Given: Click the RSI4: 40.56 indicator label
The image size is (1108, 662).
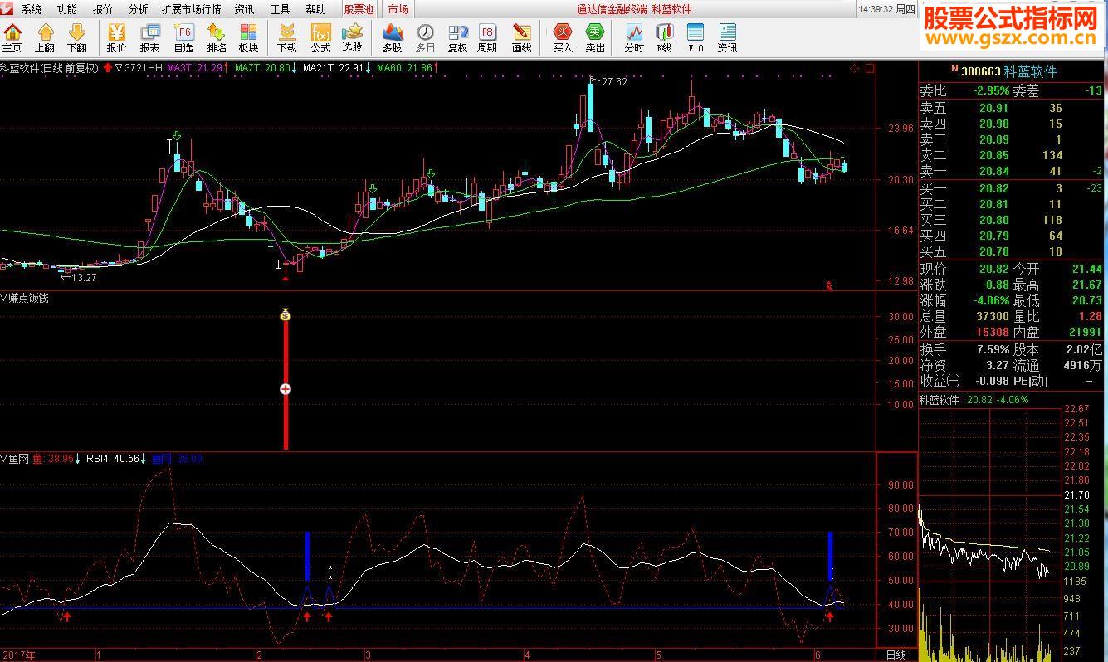Looking at the screenshot, I should tap(113, 458).
